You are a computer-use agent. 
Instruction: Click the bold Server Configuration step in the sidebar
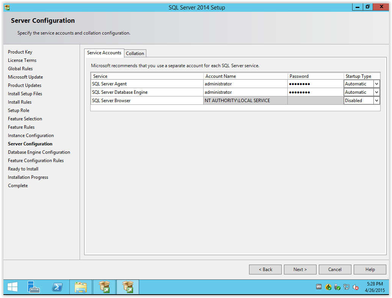30,144
